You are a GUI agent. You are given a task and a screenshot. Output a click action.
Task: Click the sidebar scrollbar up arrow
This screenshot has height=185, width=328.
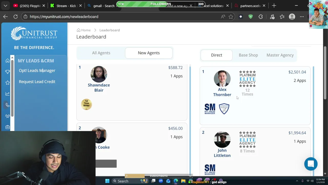tap(12, 57)
